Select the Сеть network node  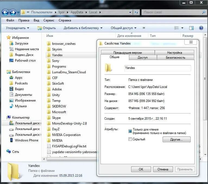click(15, 152)
